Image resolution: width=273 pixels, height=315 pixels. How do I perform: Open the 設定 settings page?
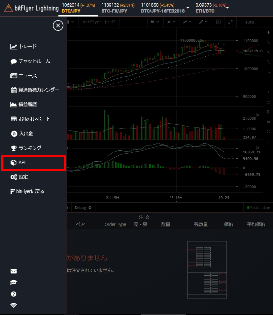pos(19,177)
